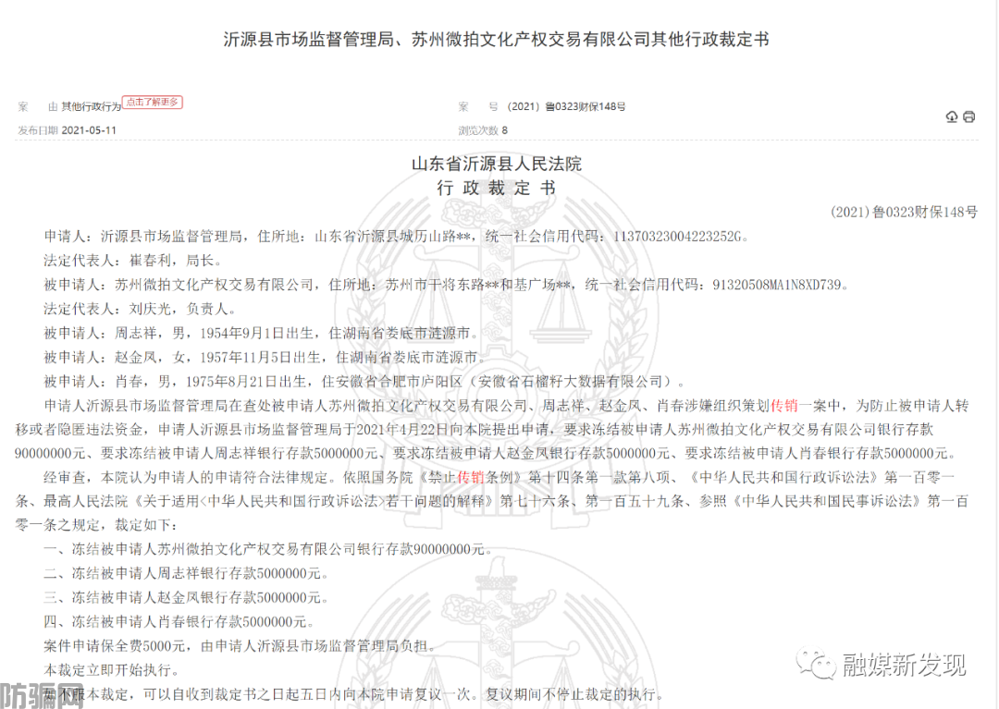The height and width of the screenshot is (709, 999).
Task: Click the cited law '《中华人民共和国民事诉讼法》'
Action: tap(827, 502)
